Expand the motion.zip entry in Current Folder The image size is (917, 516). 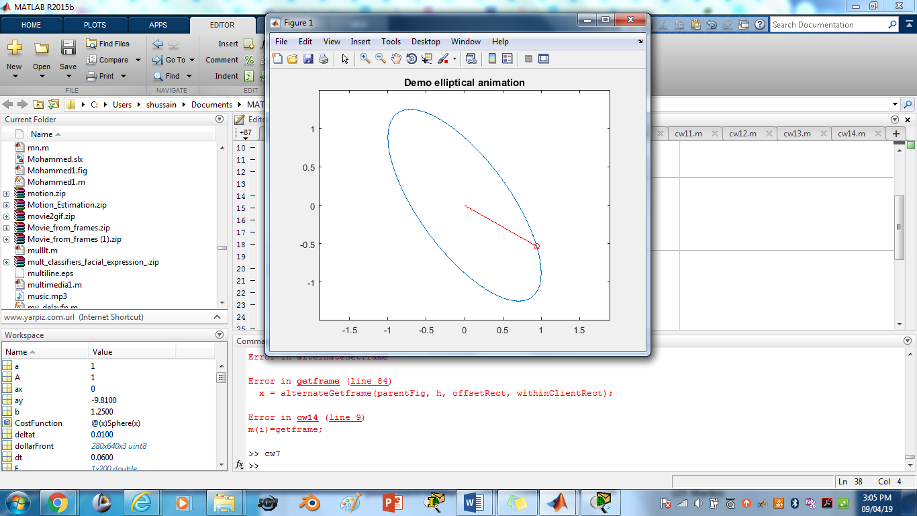click(5, 193)
